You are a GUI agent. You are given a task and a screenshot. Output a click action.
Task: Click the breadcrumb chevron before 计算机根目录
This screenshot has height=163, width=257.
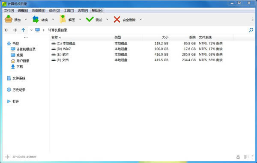pos(44,30)
